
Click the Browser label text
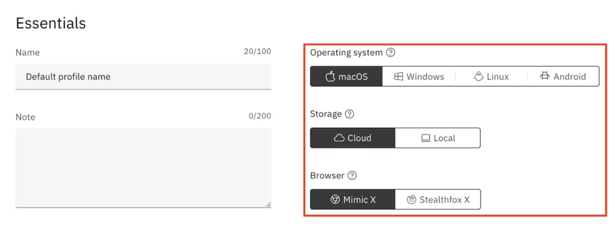(x=327, y=176)
